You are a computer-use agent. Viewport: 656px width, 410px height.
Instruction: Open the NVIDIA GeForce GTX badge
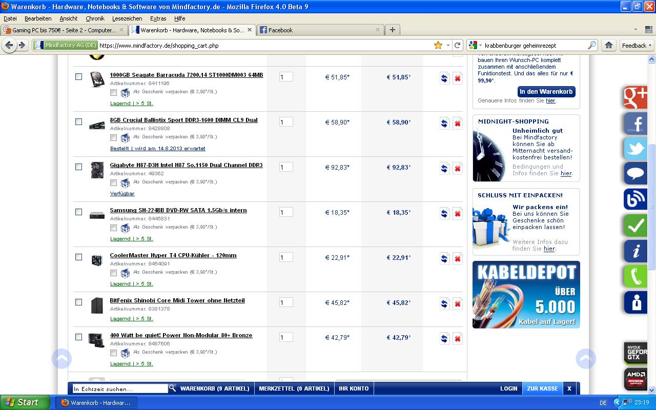(635, 353)
